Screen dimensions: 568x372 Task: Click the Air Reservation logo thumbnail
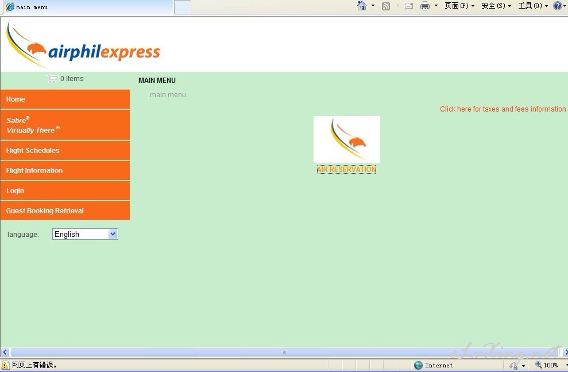[347, 140]
